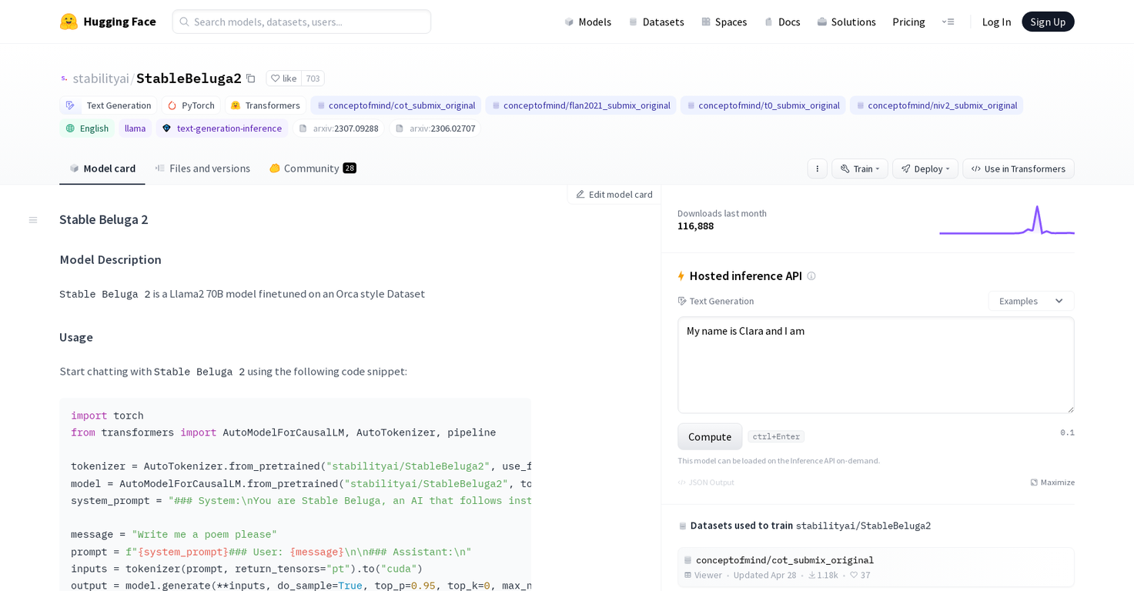
Task: Expand the Train dropdown
Action: 860,169
